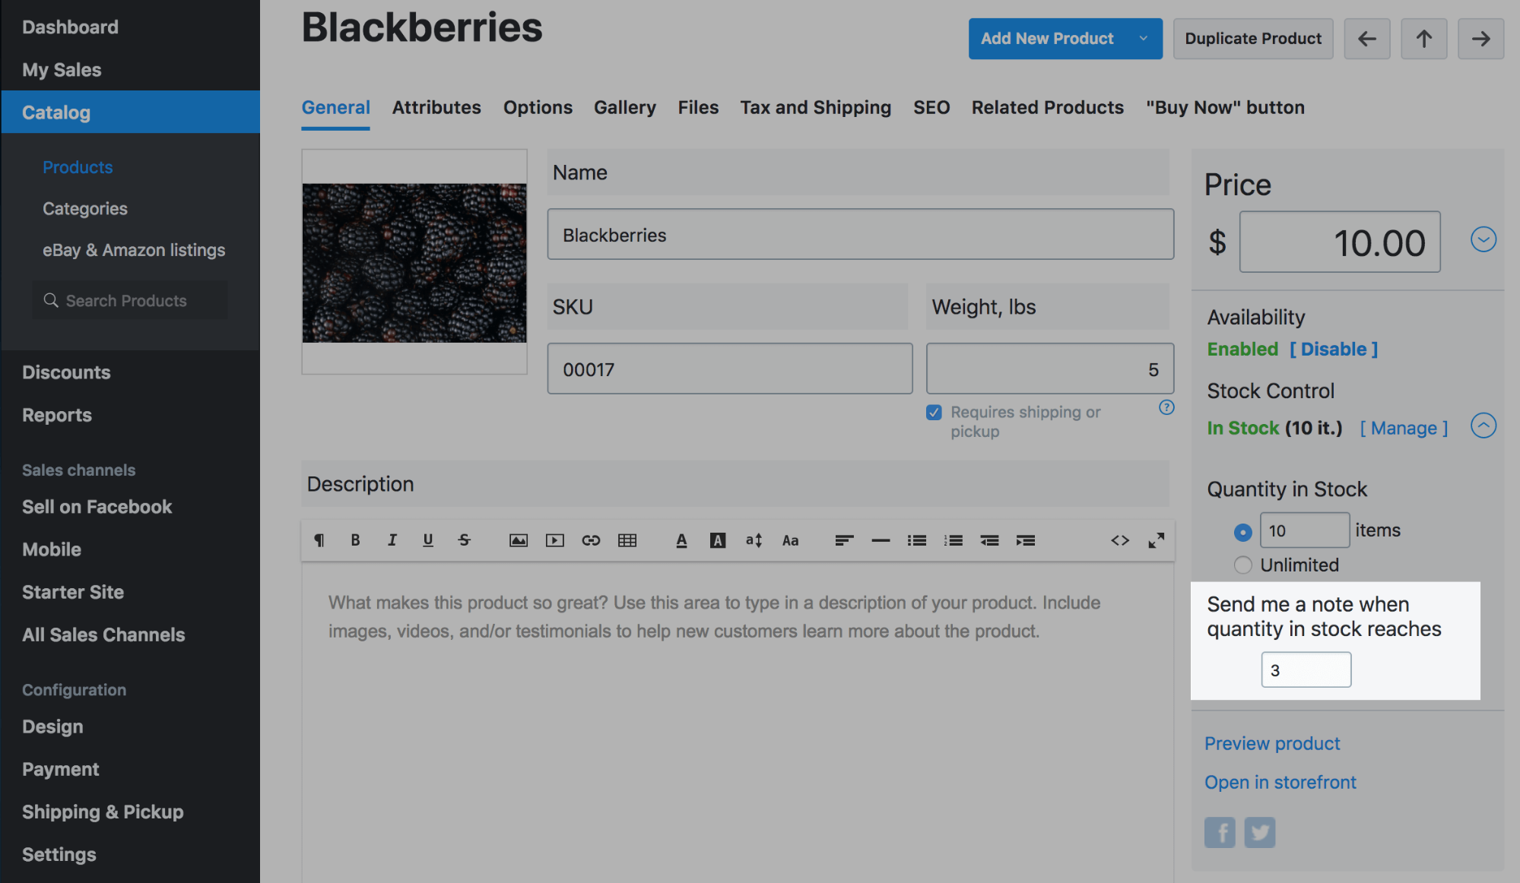Image resolution: width=1520 pixels, height=883 pixels.
Task: Collapse the Stock Control section
Action: [1483, 426]
